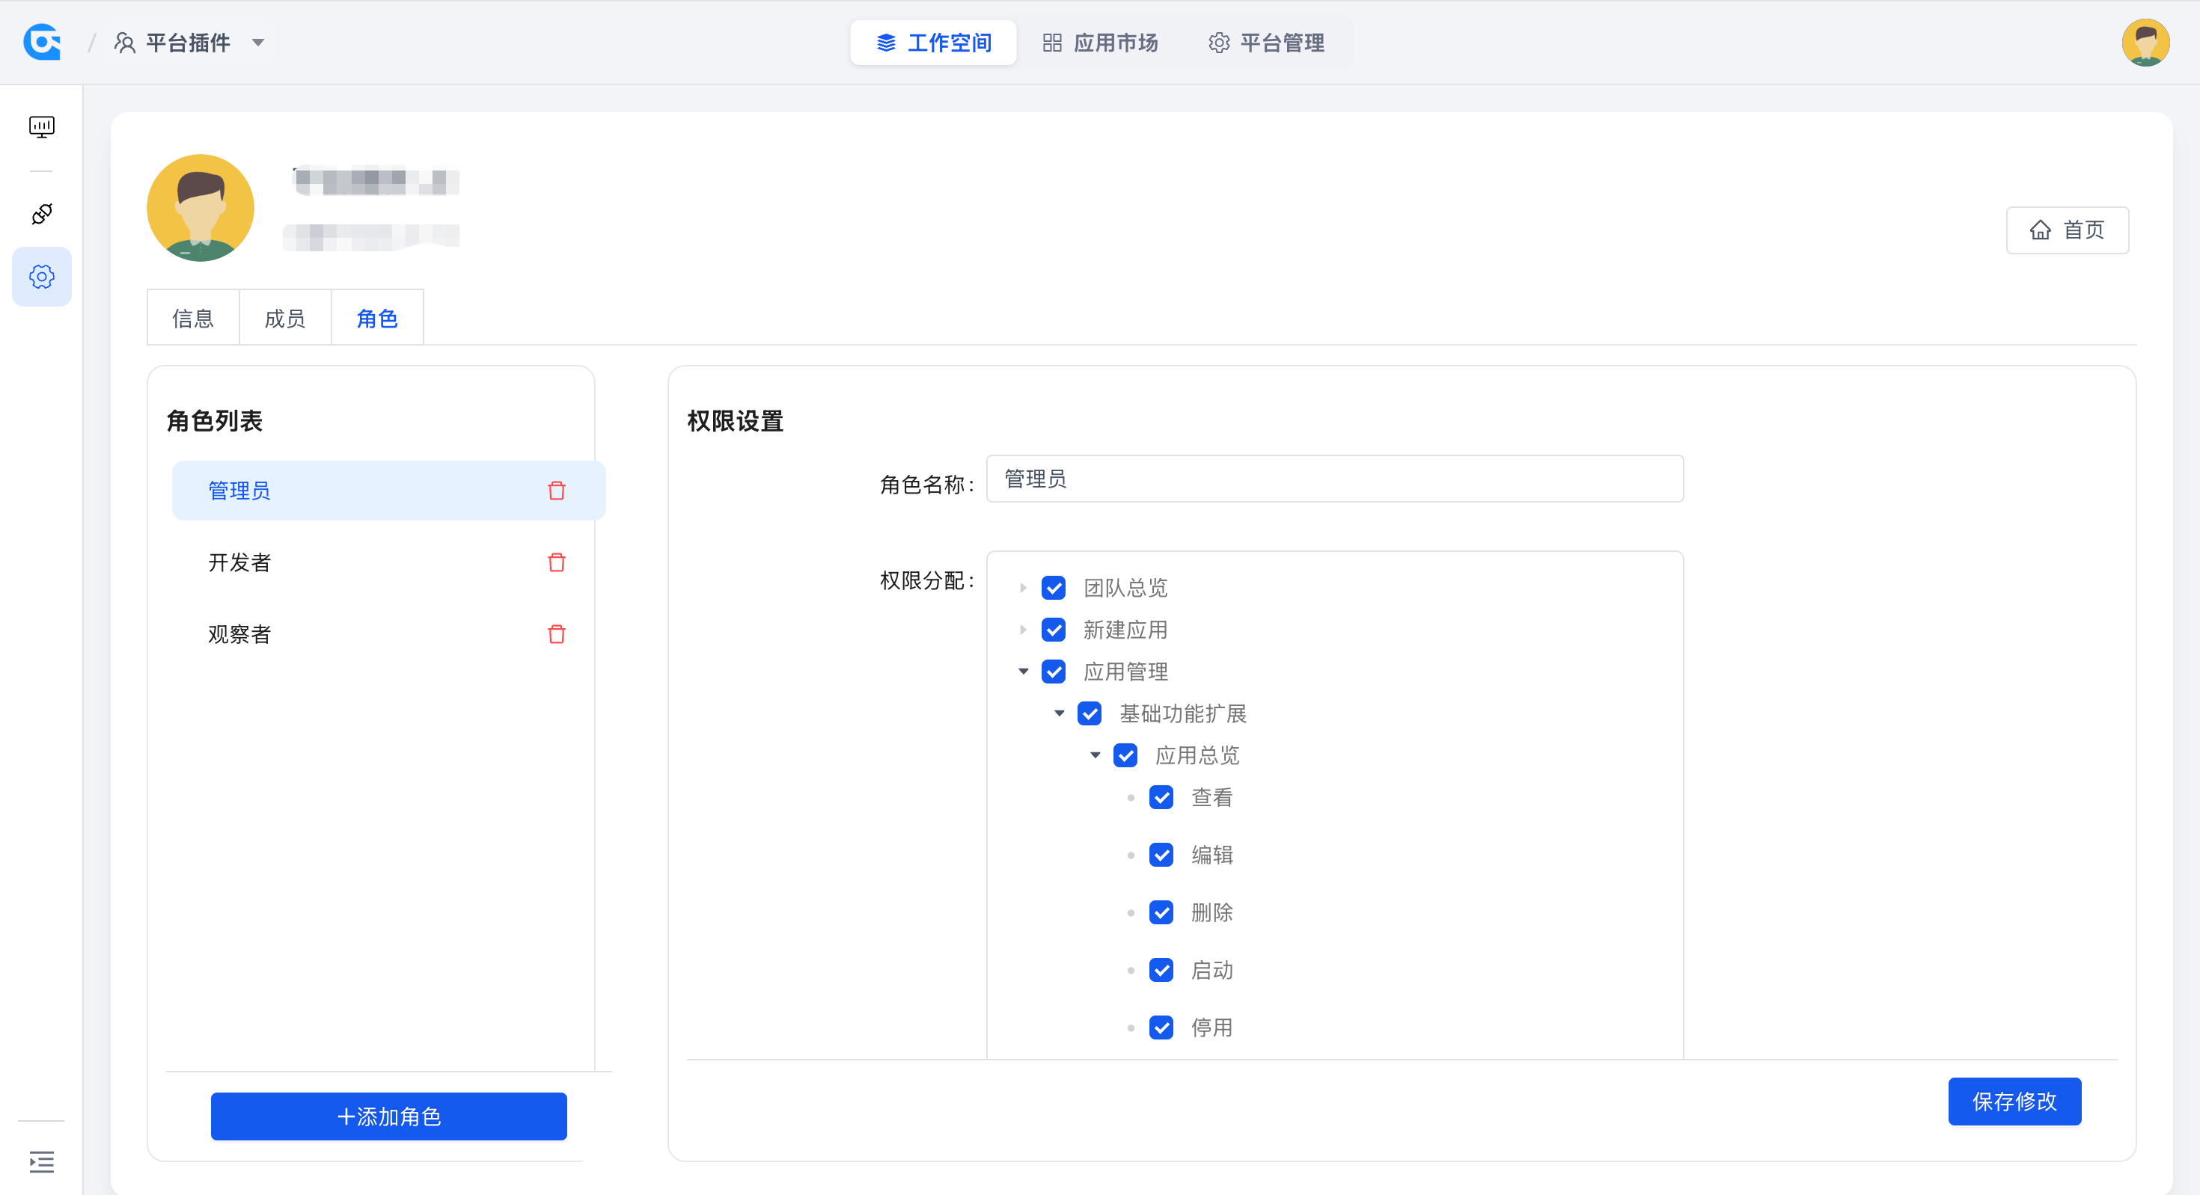Viewport: 2200px width, 1195px height.
Task: Toggle the 编辑 permission checkbox
Action: [1161, 855]
